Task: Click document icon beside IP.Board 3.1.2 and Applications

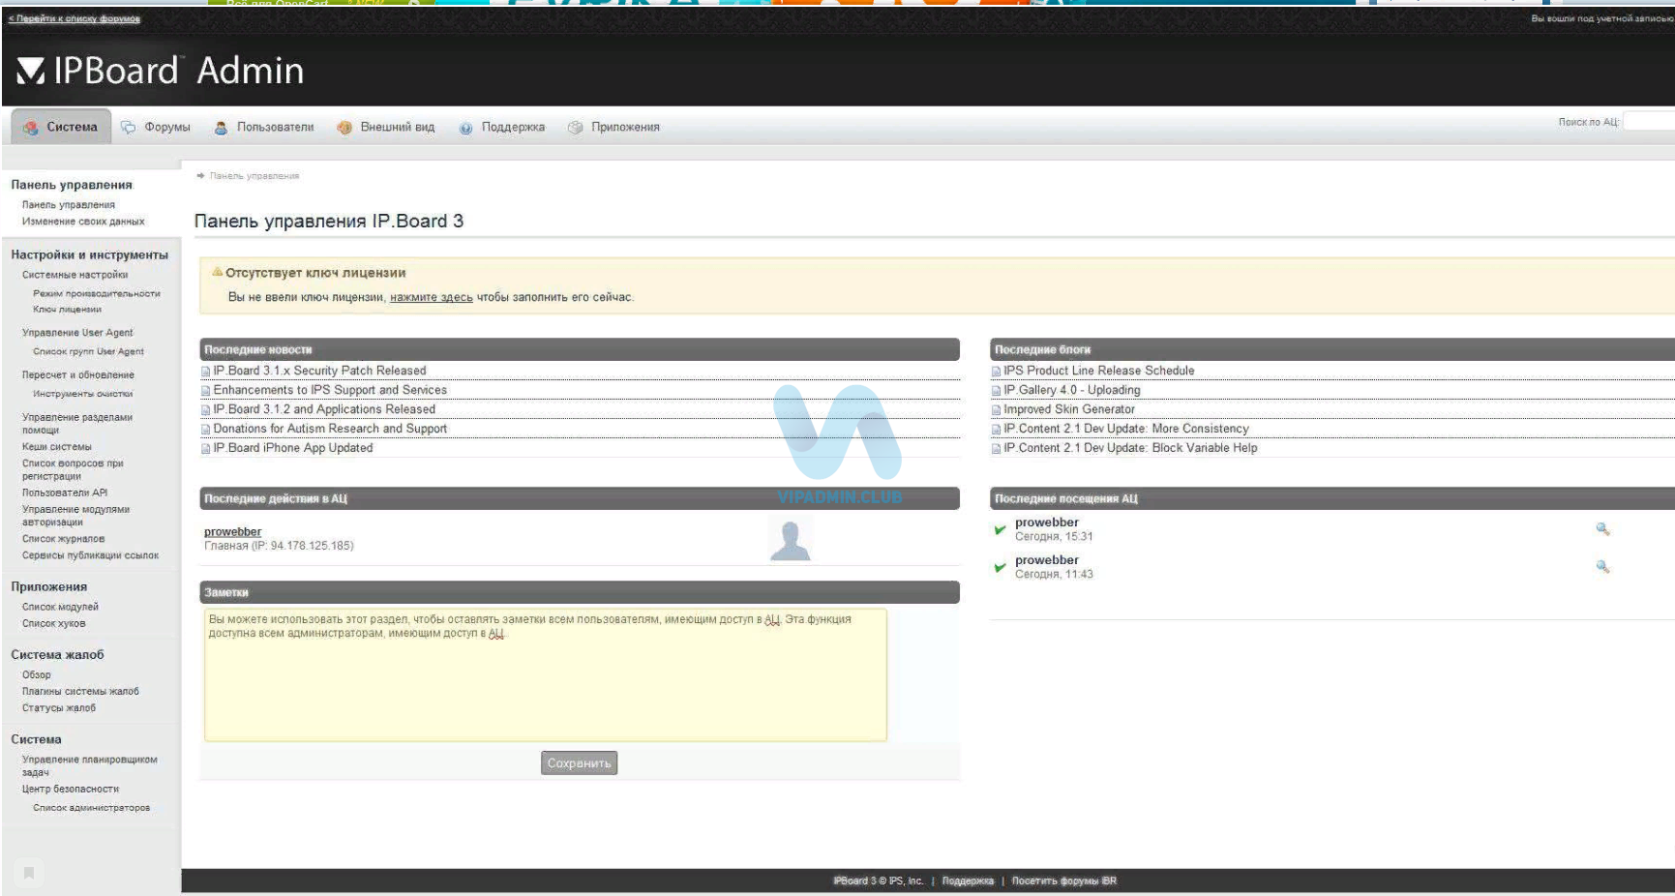Action: (206, 410)
